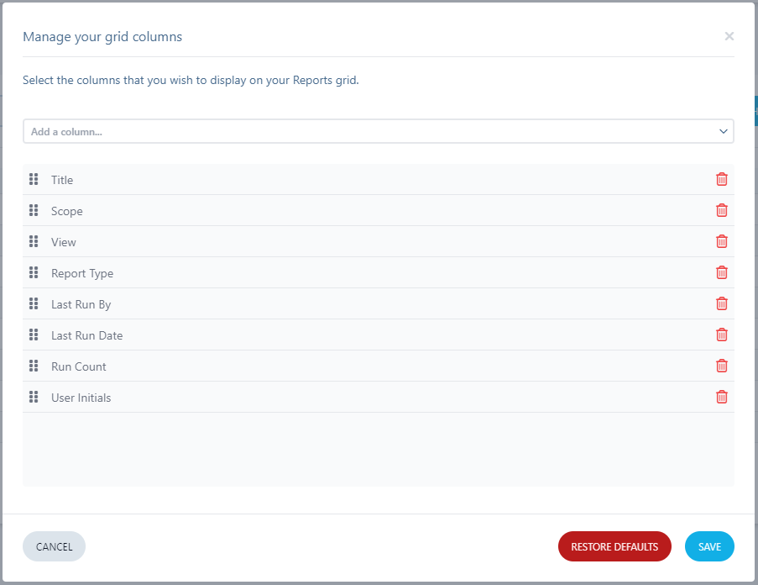Click the grip icon next to Last Run By
The image size is (758, 585).
pos(34,303)
